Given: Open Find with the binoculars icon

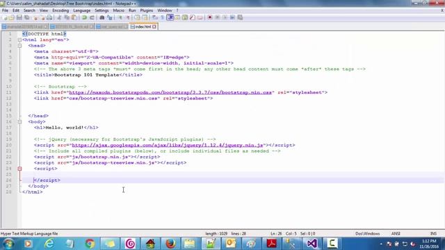Looking at the screenshot, I should click(x=102, y=17).
